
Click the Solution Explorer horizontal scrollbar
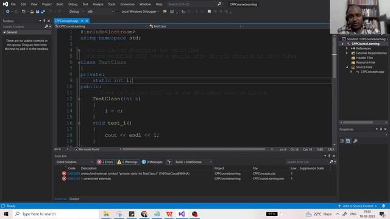358,122
